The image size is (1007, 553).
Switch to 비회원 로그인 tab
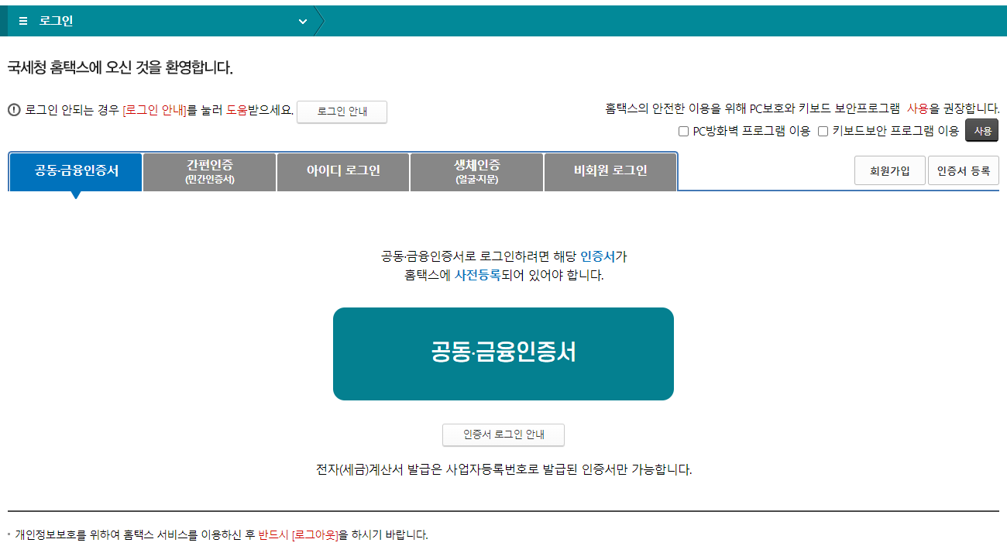(x=610, y=171)
